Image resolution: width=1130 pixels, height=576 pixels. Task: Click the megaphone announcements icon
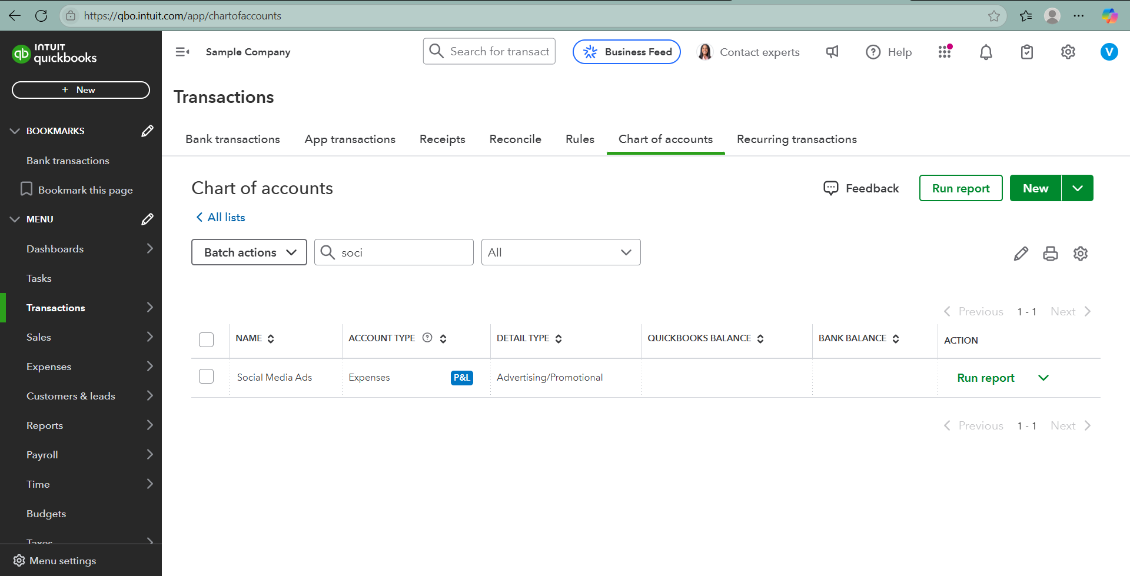point(832,52)
